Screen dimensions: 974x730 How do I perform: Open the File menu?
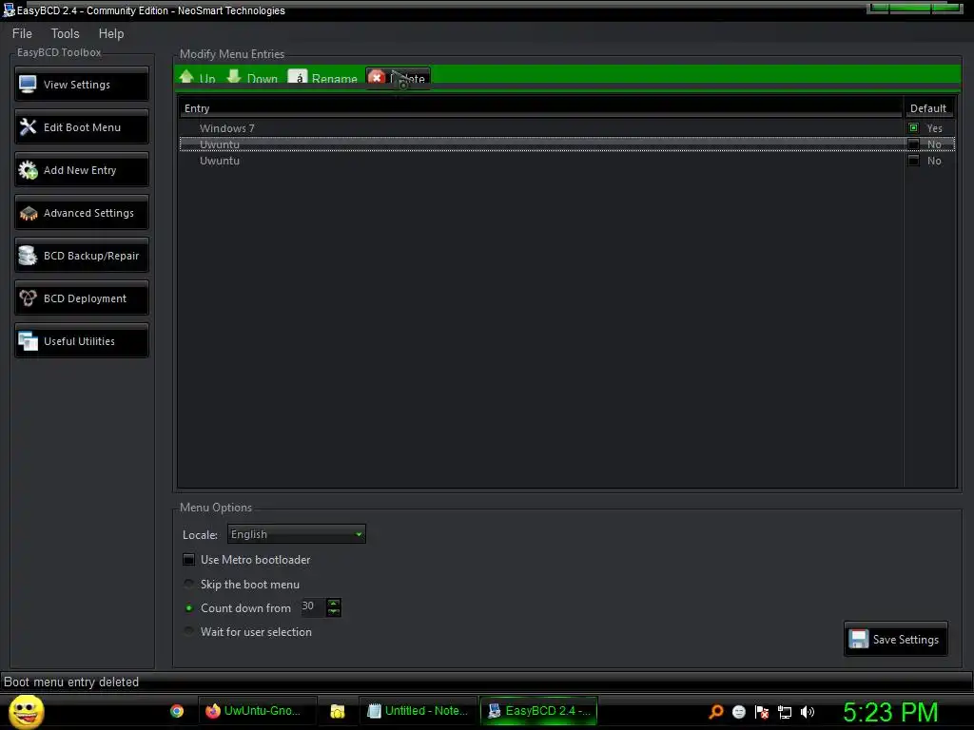pos(22,33)
